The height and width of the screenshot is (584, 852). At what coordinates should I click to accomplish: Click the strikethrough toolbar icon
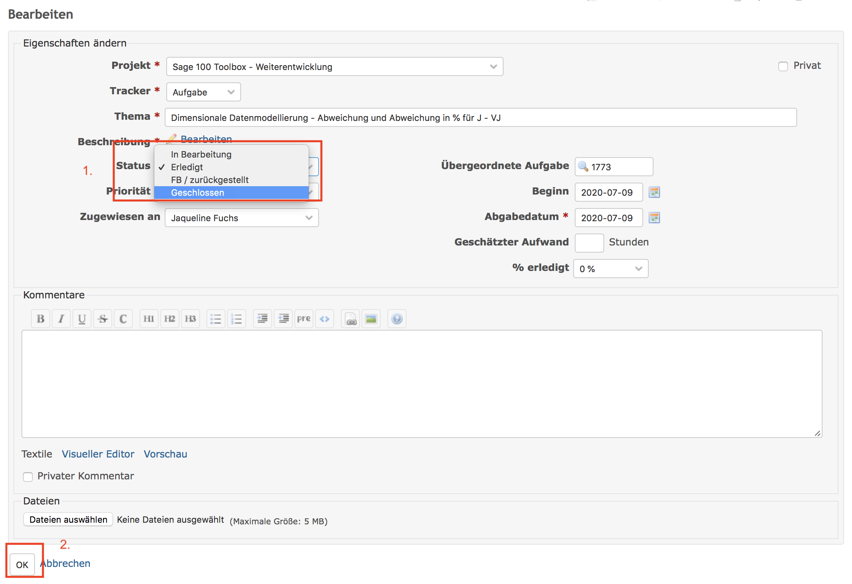tap(103, 319)
